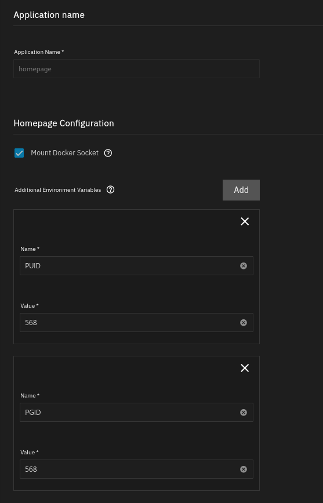Clear the value field under PGID
Viewport: 323px width, 503px height.
(244, 469)
